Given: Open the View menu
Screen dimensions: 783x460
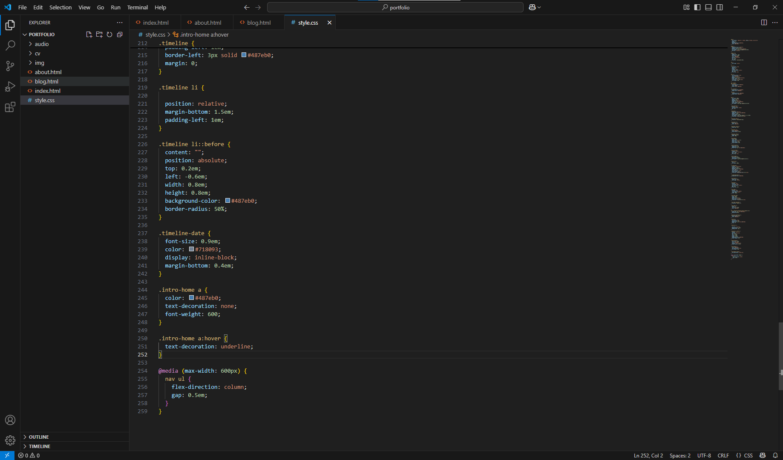Looking at the screenshot, I should tap(84, 7).
